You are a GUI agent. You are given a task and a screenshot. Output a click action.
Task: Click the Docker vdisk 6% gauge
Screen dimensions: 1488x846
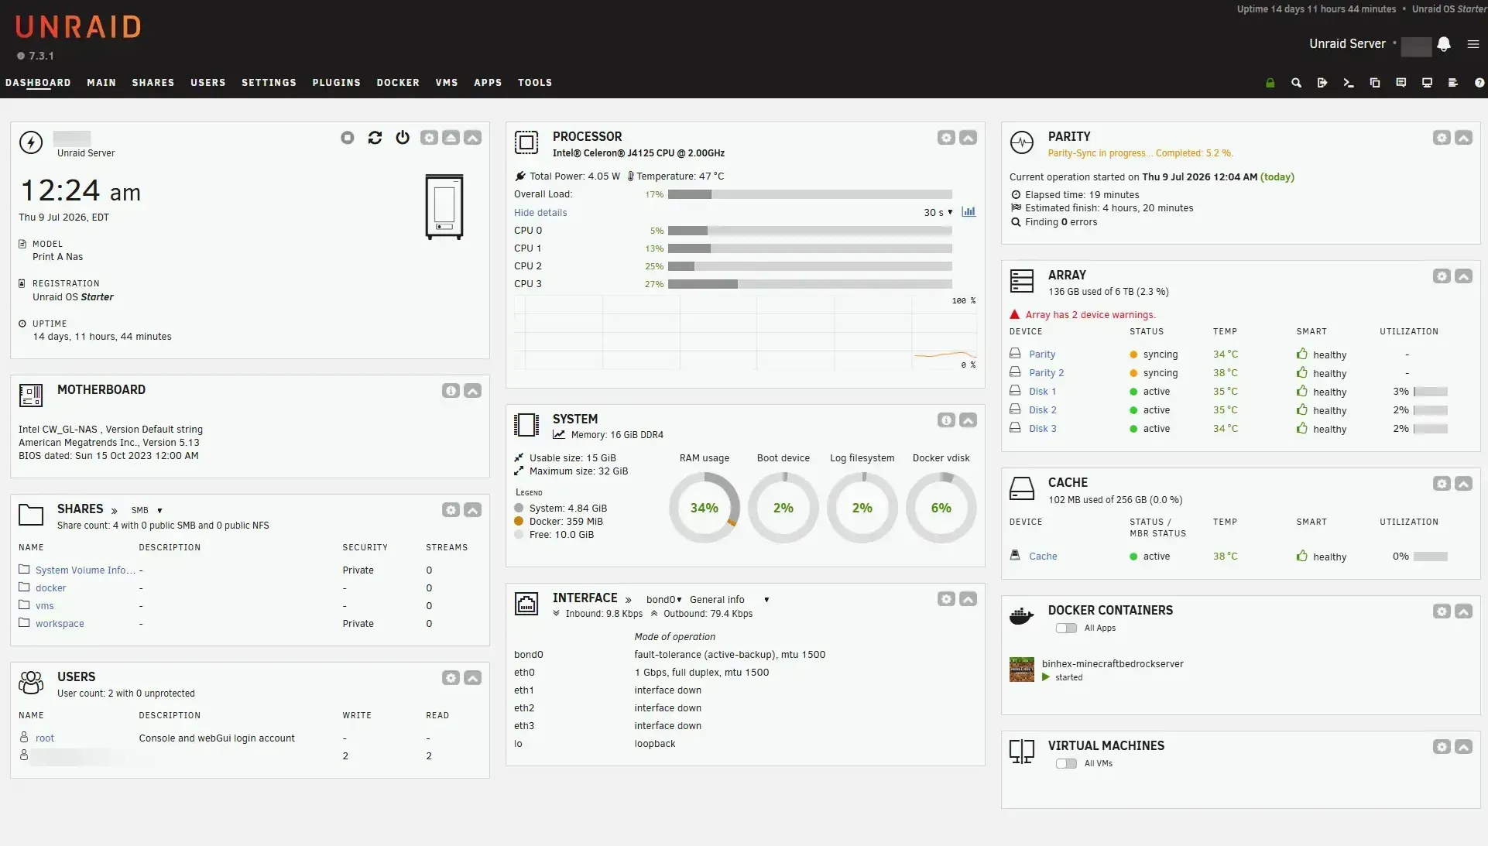[x=941, y=508]
